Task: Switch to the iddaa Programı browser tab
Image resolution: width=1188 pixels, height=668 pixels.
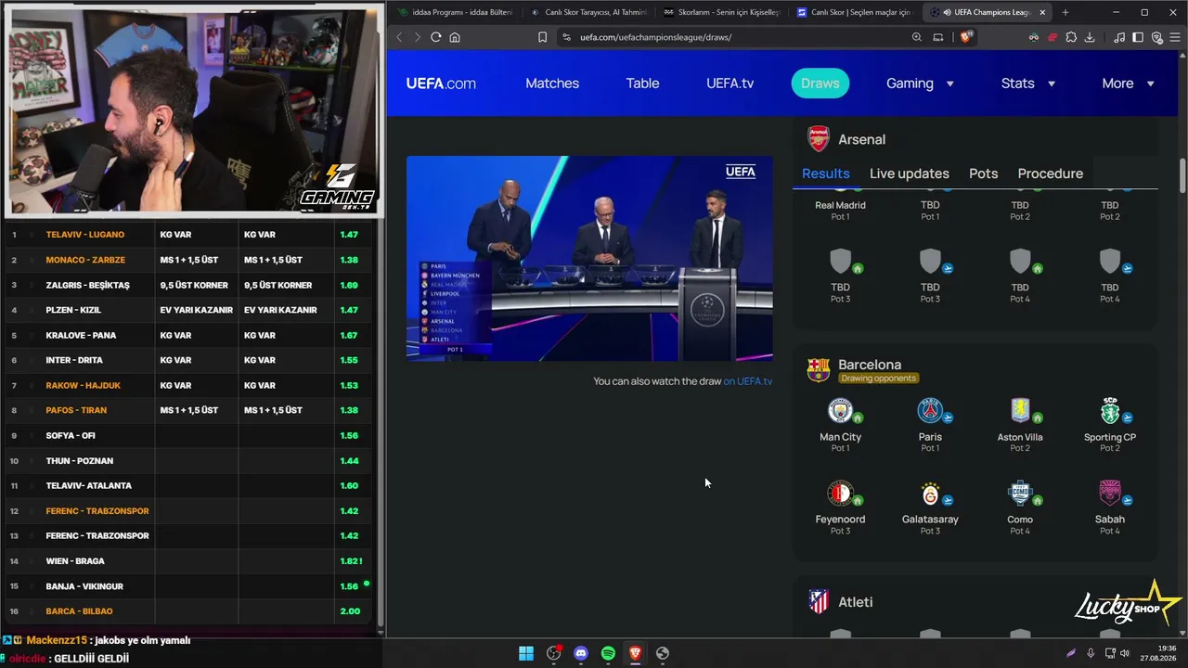Action: (x=456, y=12)
